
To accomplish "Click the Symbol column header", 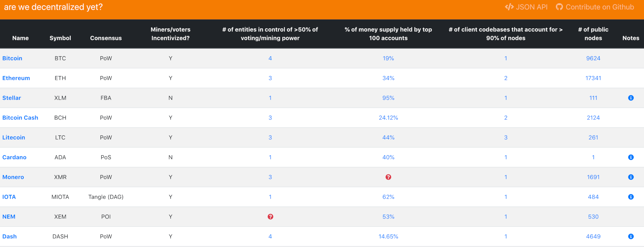I will coord(60,38).
